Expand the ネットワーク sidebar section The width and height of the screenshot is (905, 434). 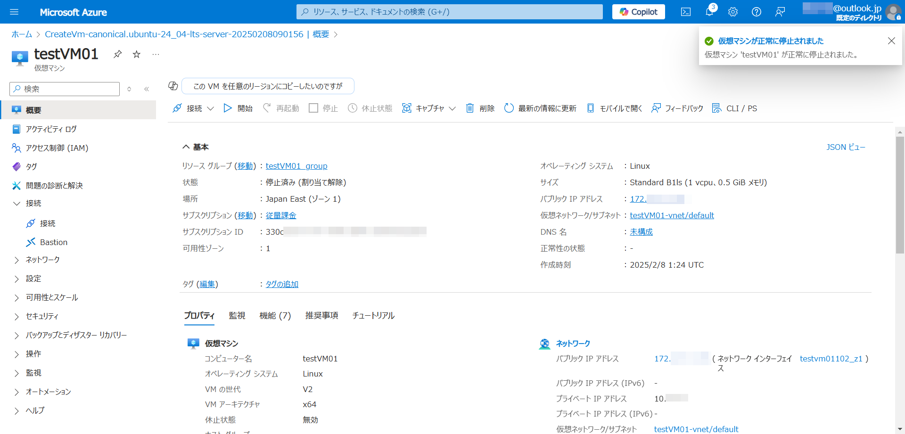coord(42,260)
